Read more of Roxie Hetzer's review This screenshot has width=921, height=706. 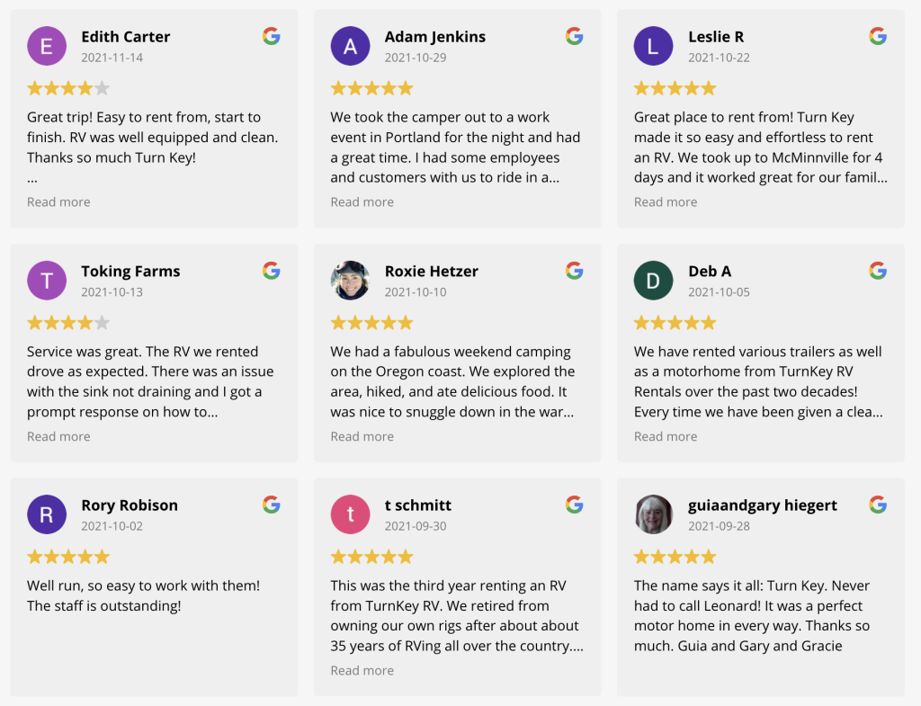[x=362, y=437]
